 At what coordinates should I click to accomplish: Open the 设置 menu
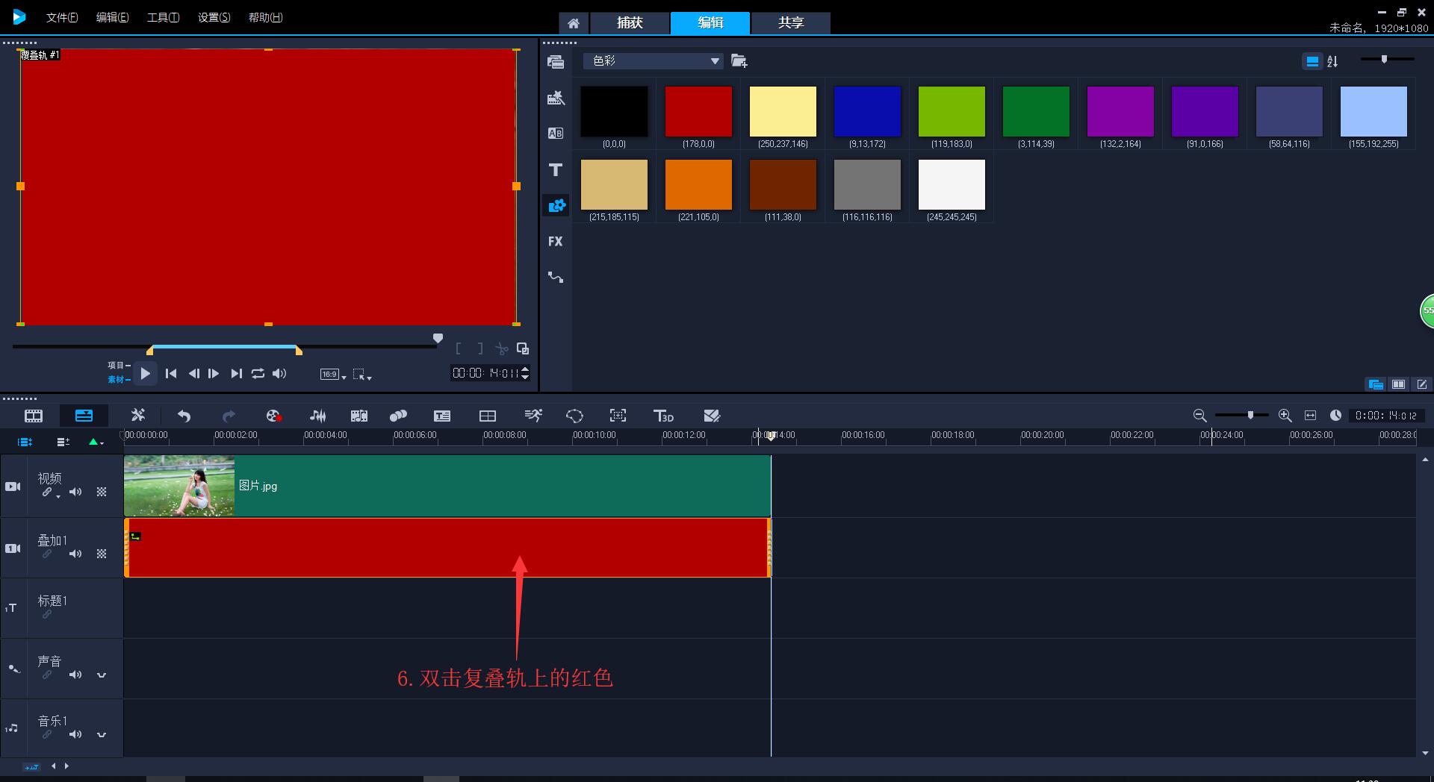pos(214,17)
